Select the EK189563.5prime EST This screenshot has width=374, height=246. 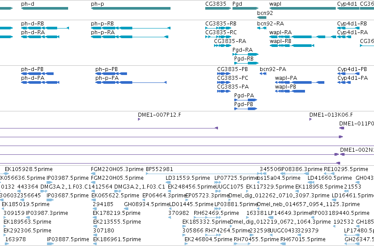pyautogui.click(x=27, y=222)
